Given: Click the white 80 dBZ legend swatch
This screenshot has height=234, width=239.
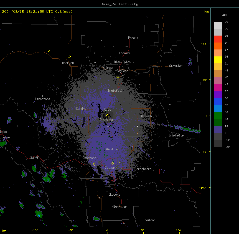Looking at the screenshot, I should click(218, 25).
